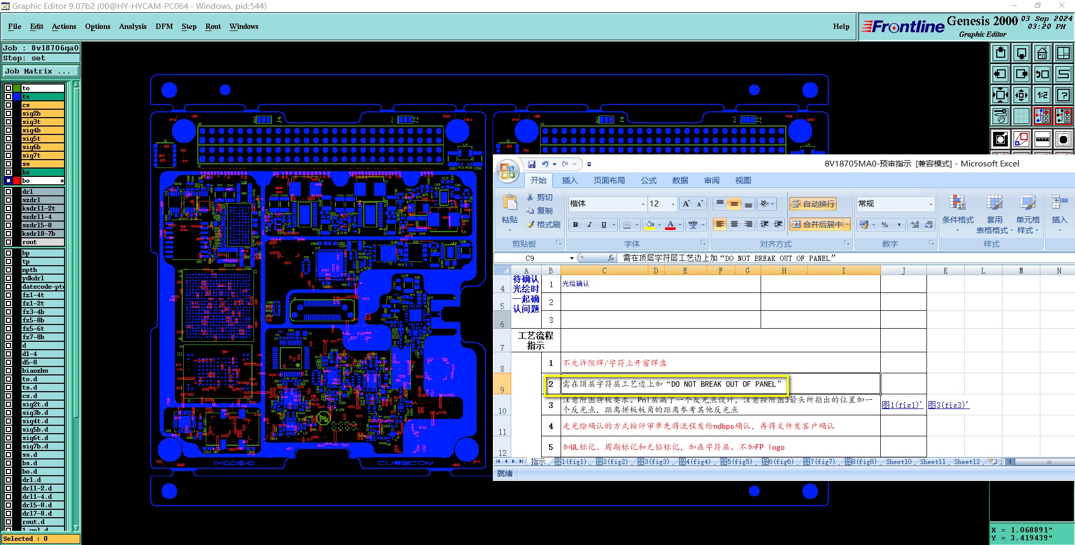Click the Help menu button
Image resolution: width=1075 pixels, height=545 pixels.
(841, 26)
